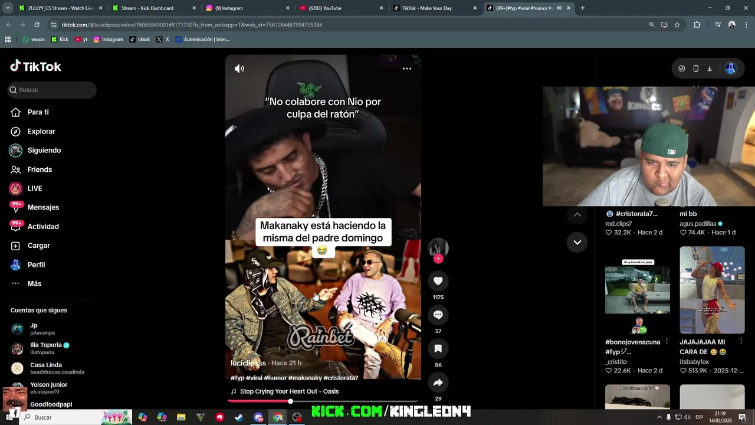Click the Buscar search field in sidebar
Image resolution: width=755 pixels, height=425 pixels.
[52, 90]
